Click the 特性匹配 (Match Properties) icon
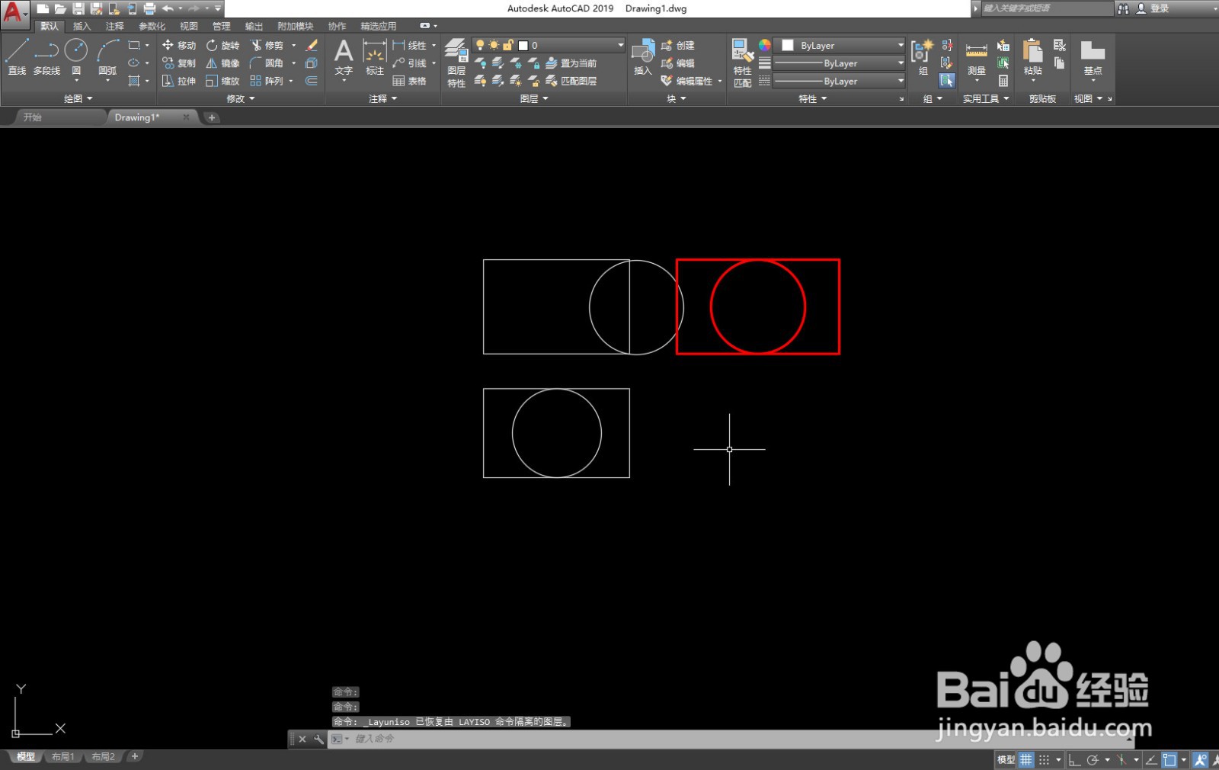 click(x=742, y=63)
